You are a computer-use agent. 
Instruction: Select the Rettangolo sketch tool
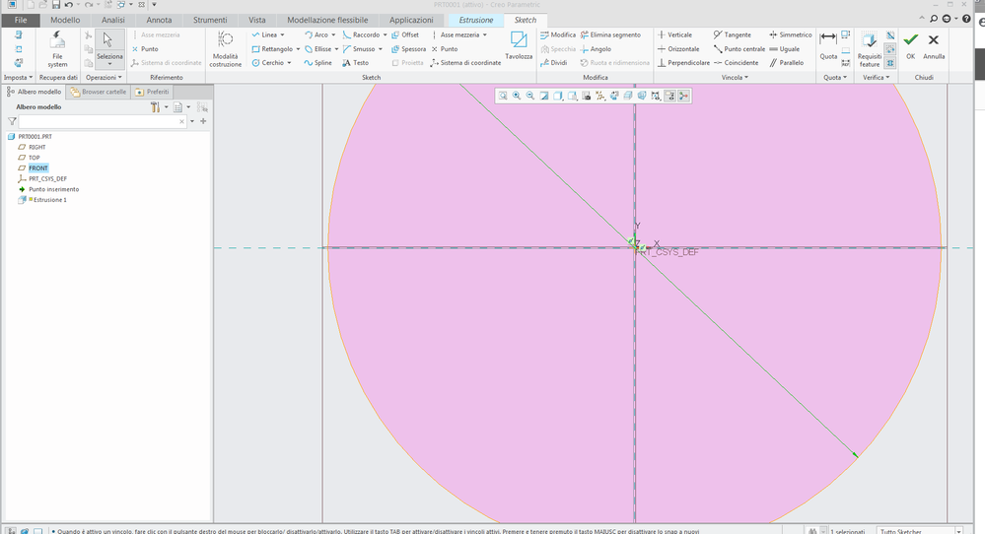pos(272,49)
